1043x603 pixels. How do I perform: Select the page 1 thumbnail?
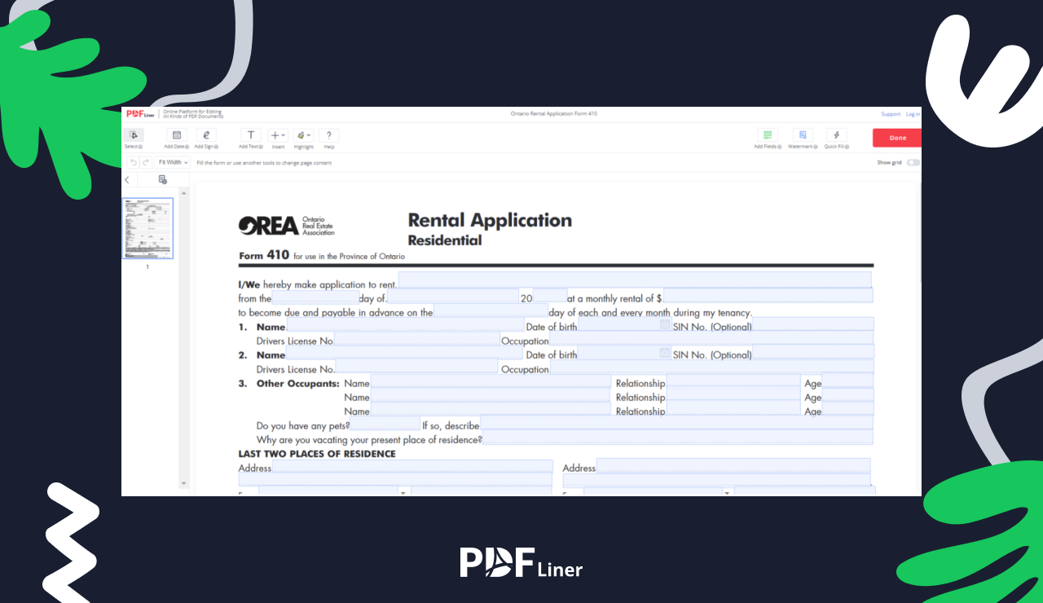[x=147, y=228]
